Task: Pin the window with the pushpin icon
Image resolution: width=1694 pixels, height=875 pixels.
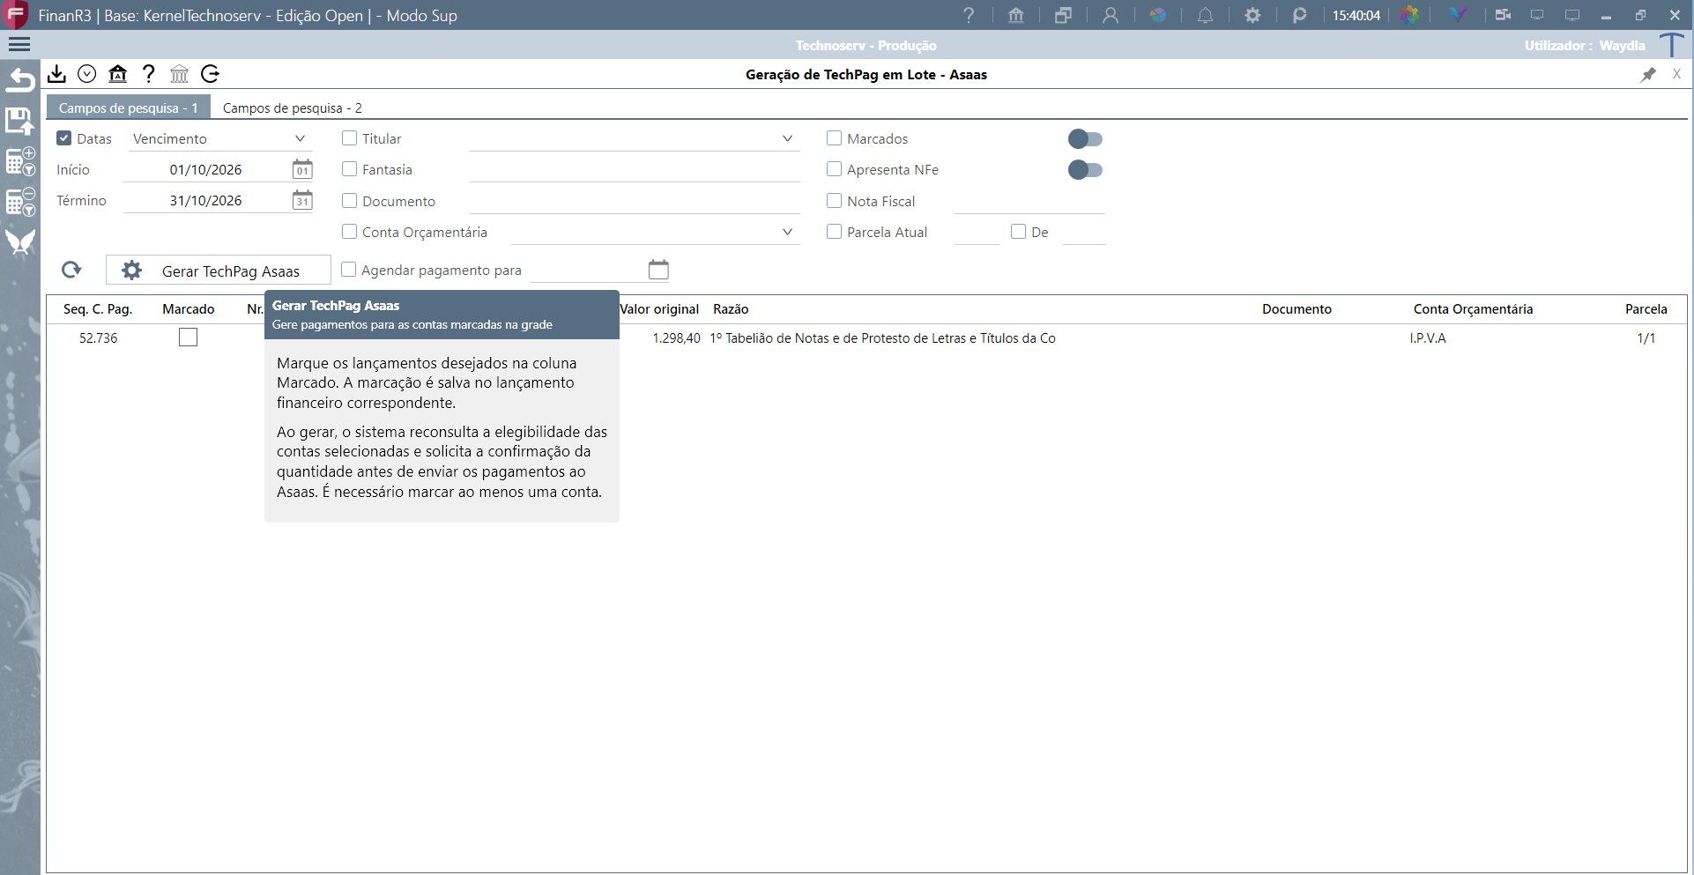Action: [1648, 75]
